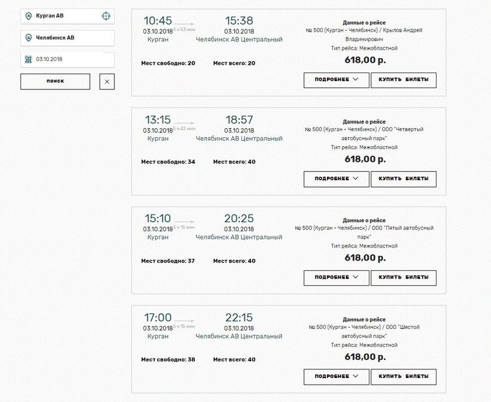This screenshot has height=402, width=491.
Task: Click the Челябинск АВ destination field
Action: click(71, 38)
